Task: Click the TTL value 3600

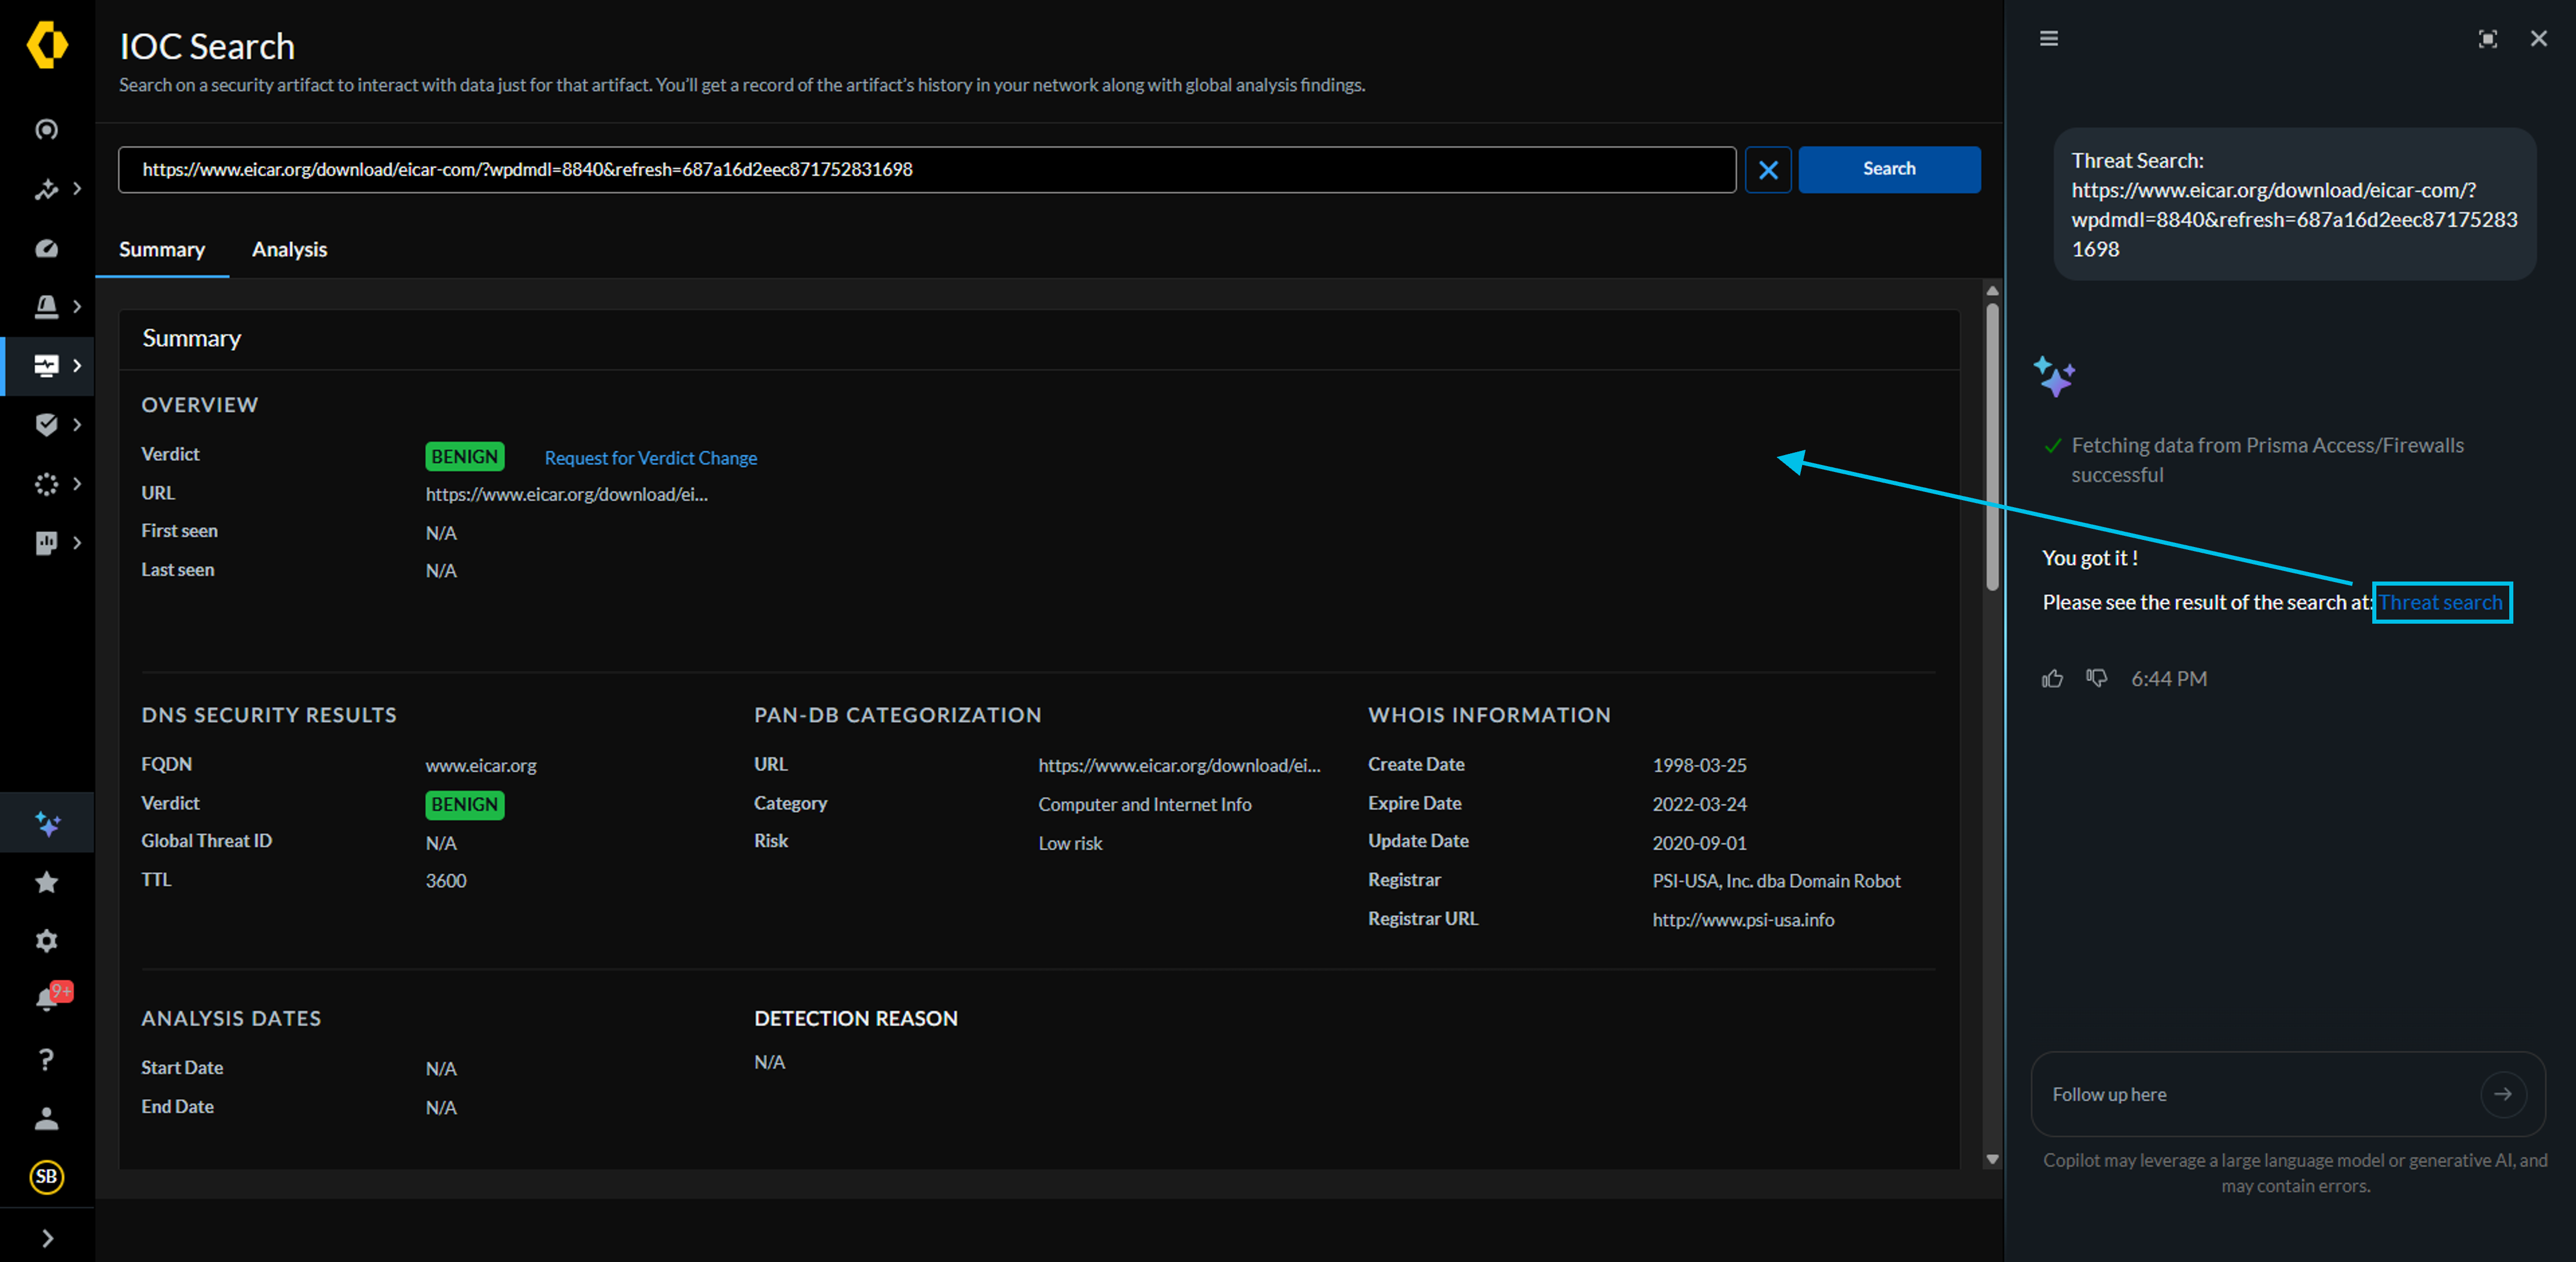Action: pos(446,881)
